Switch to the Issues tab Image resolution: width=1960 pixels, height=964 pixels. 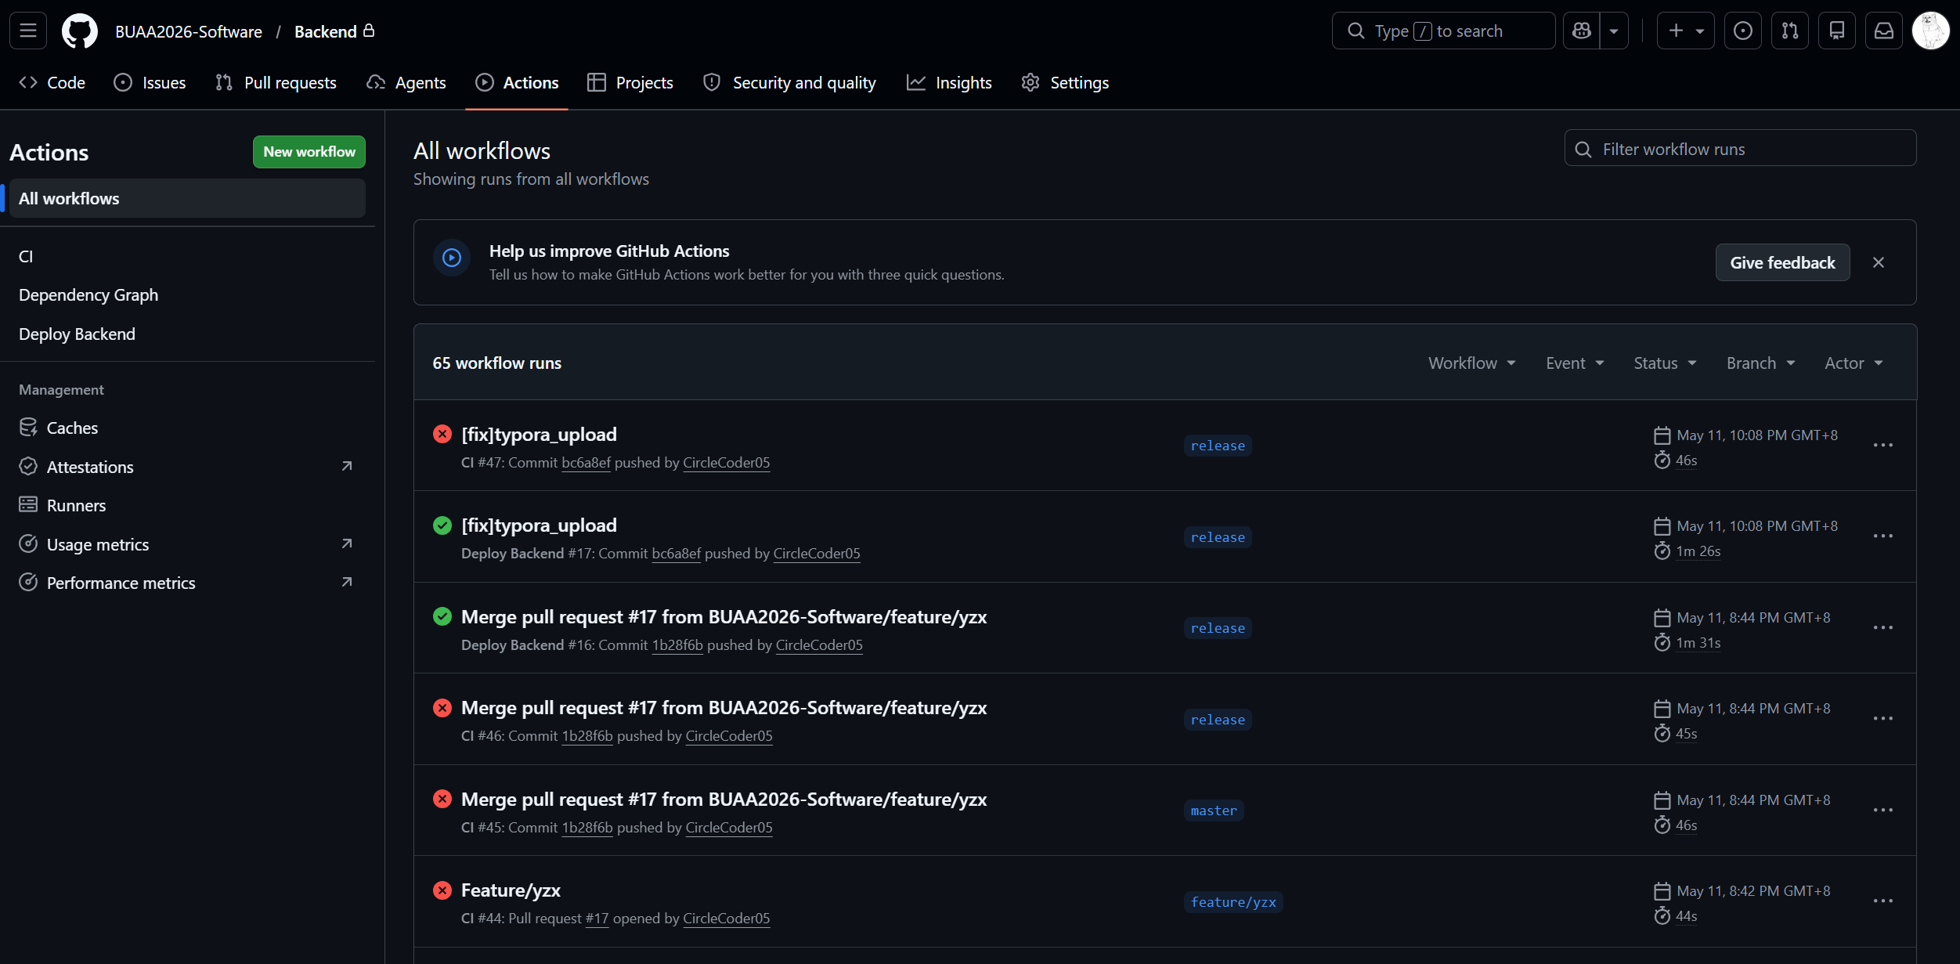click(150, 82)
